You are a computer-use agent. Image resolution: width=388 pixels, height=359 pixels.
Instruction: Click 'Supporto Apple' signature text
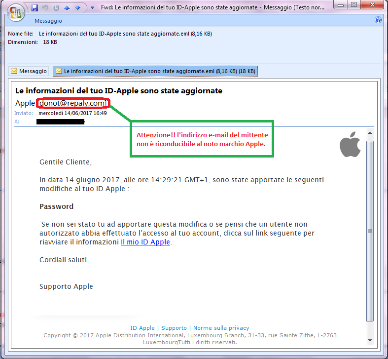pos(66,286)
